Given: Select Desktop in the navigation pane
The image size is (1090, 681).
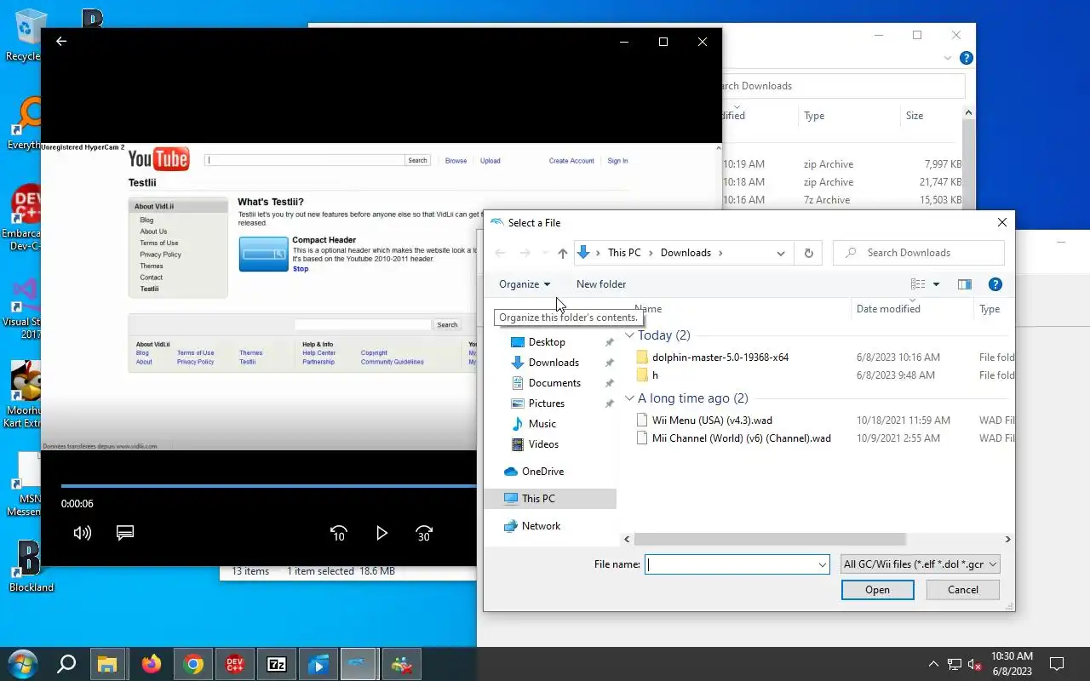Looking at the screenshot, I should coord(547,342).
